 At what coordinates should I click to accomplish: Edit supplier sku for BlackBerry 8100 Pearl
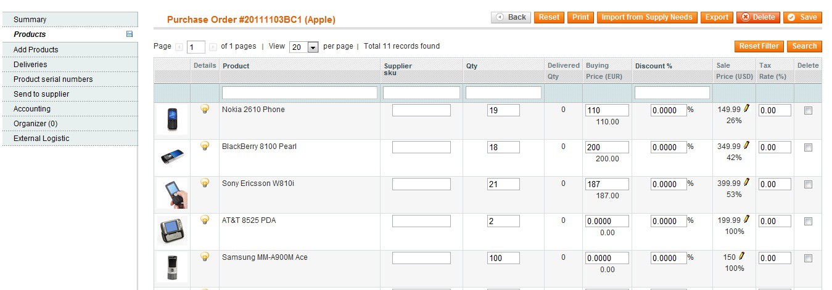pos(421,147)
